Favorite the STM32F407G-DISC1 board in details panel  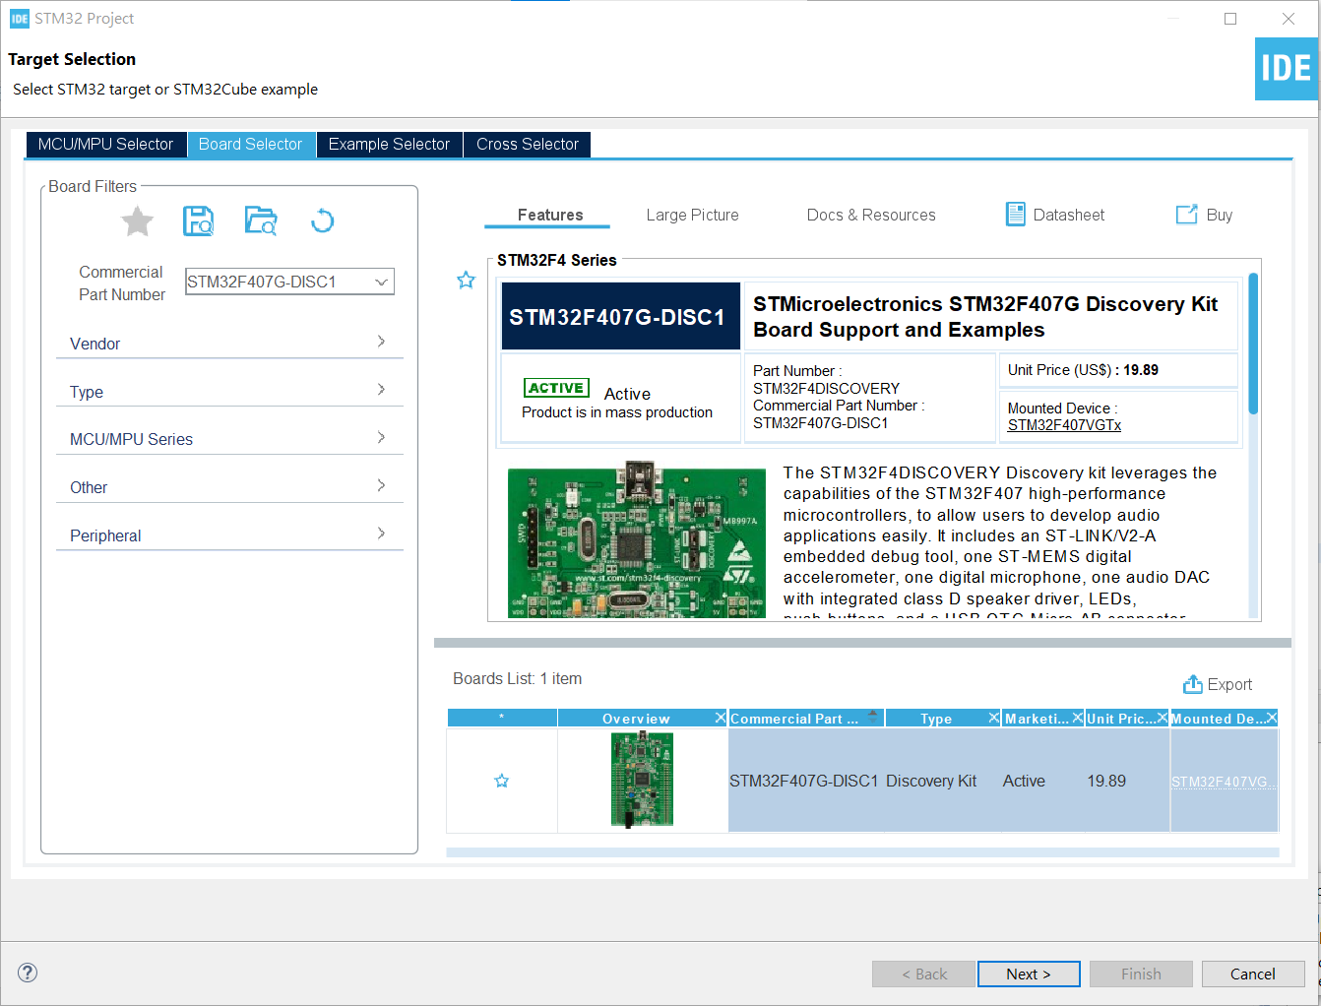[466, 281]
